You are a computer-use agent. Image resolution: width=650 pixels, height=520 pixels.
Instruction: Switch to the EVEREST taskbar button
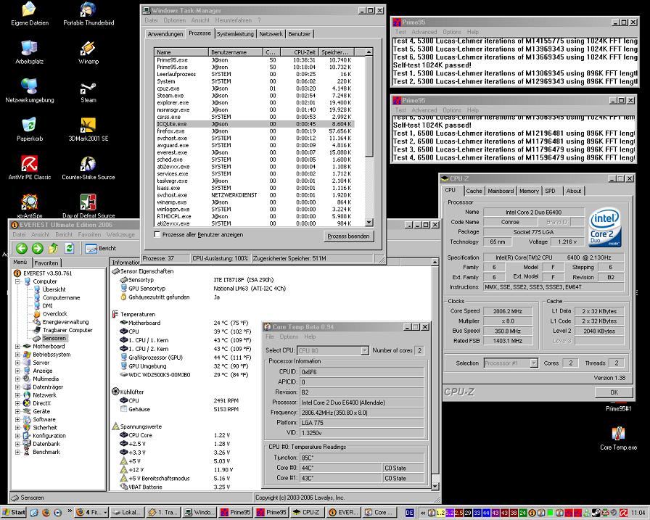pos(342,513)
